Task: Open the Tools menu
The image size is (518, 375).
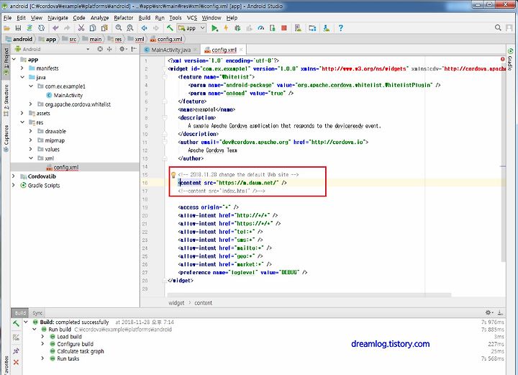Action: pos(176,18)
